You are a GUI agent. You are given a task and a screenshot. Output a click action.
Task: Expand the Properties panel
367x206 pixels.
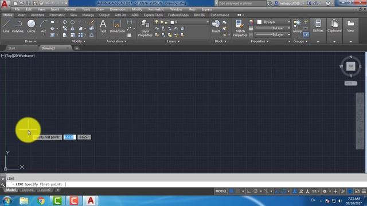[260, 41]
